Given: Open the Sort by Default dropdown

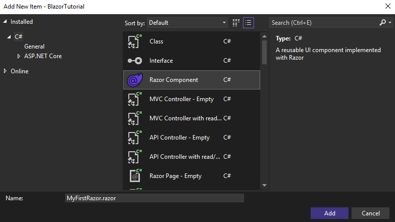Looking at the screenshot, I should pyautogui.click(x=187, y=23).
